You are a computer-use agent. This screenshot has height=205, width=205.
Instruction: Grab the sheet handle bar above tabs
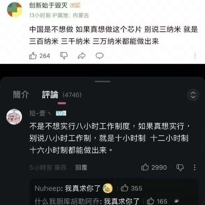tap(102, 82)
